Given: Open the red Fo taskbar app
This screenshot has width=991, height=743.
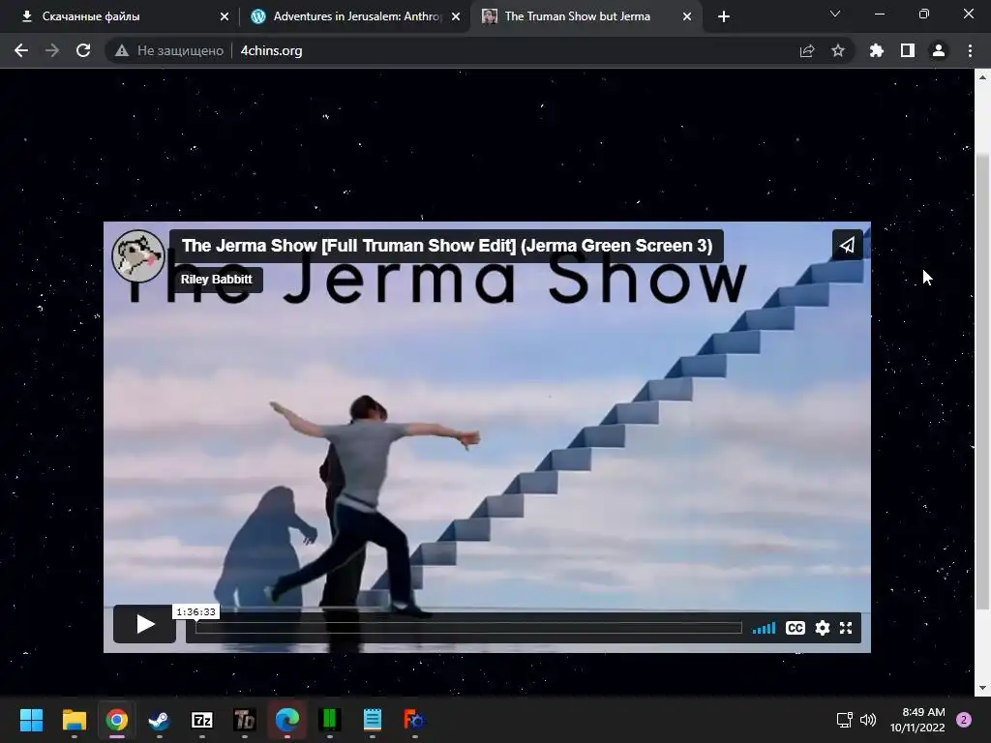Looking at the screenshot, I should pos(414,720).
